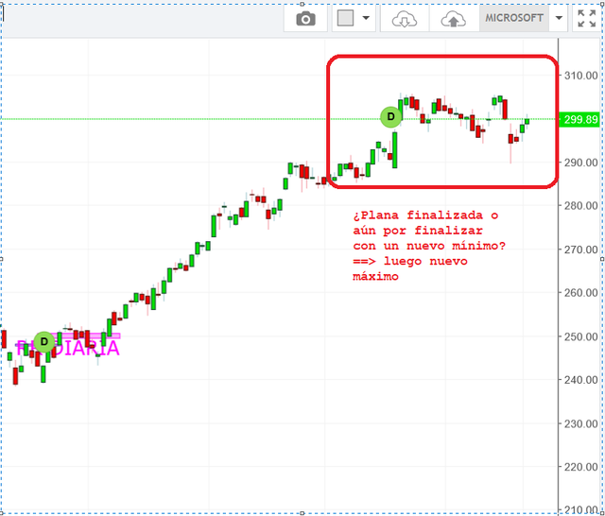Click the 220.00 price axis label
Image resolution: width=605 pixels, height=516 pixels.
[580, 468]
